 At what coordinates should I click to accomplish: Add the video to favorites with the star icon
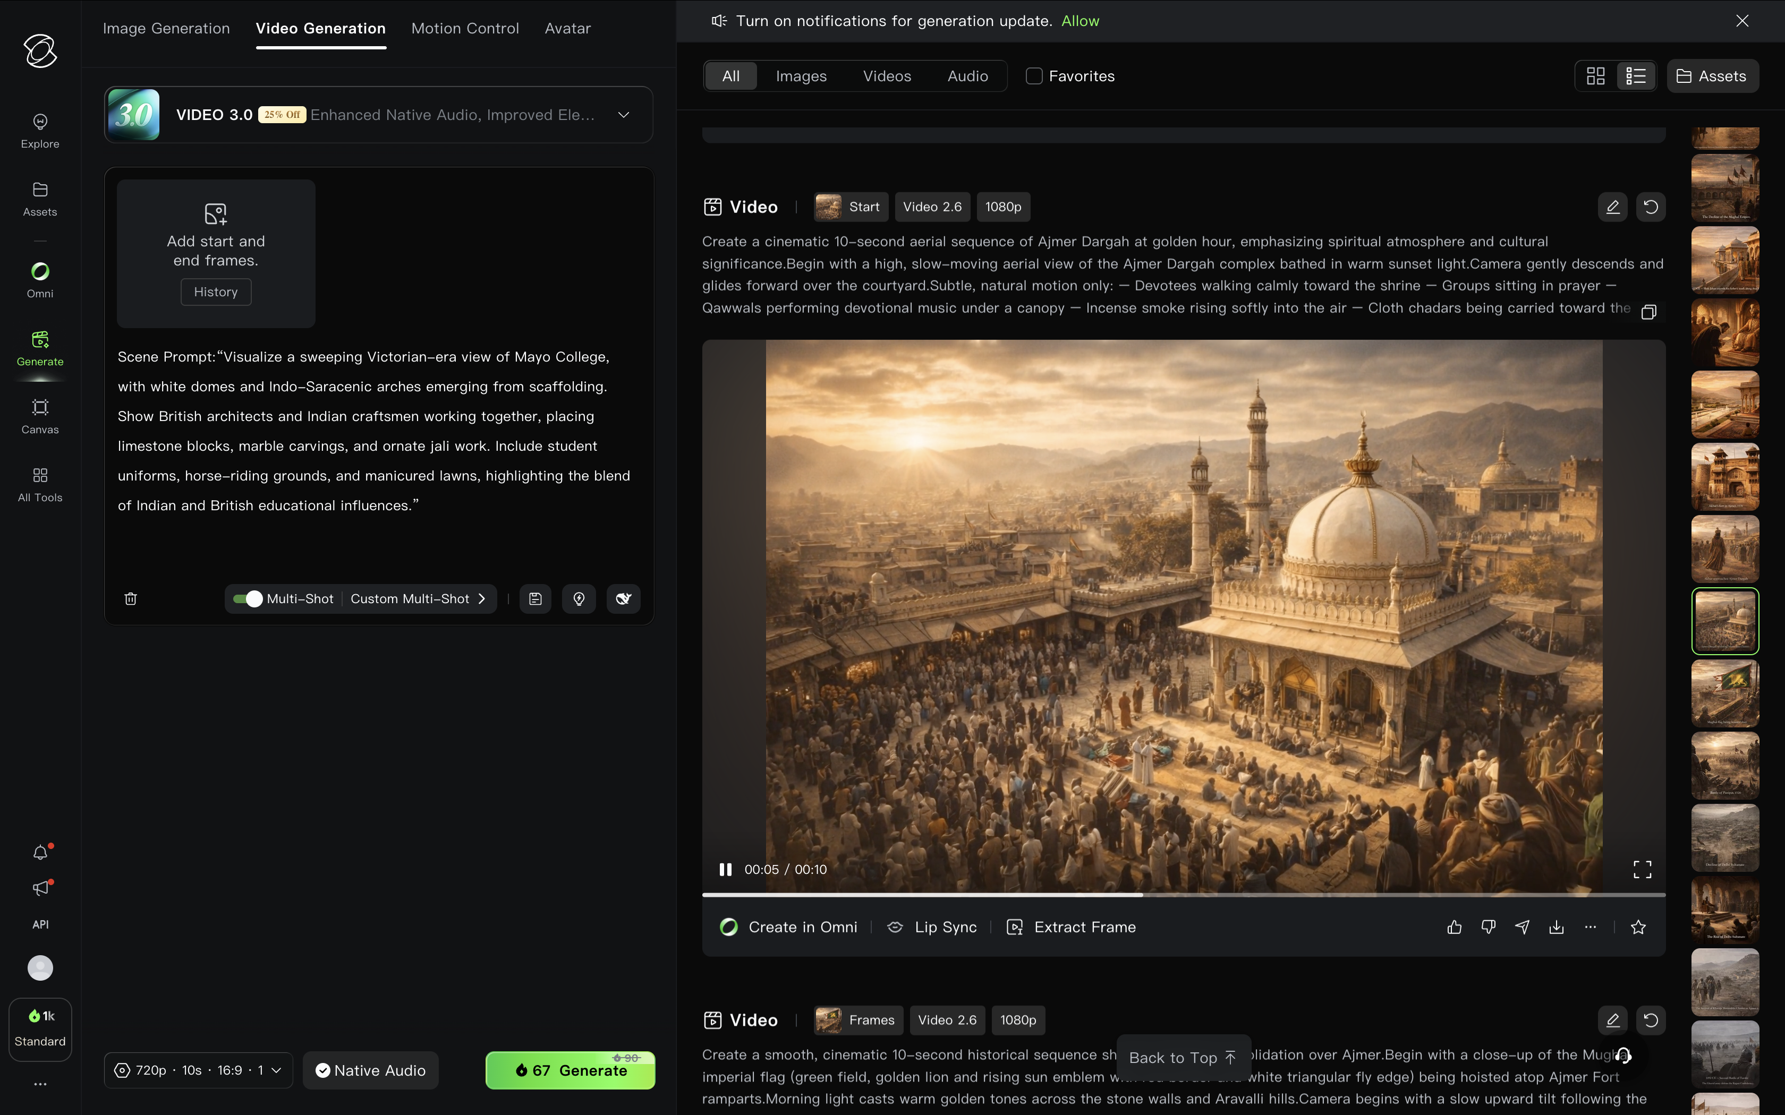click(1638, 927)
